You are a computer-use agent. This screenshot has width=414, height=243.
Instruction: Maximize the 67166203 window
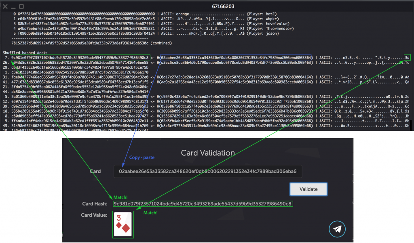21,6
